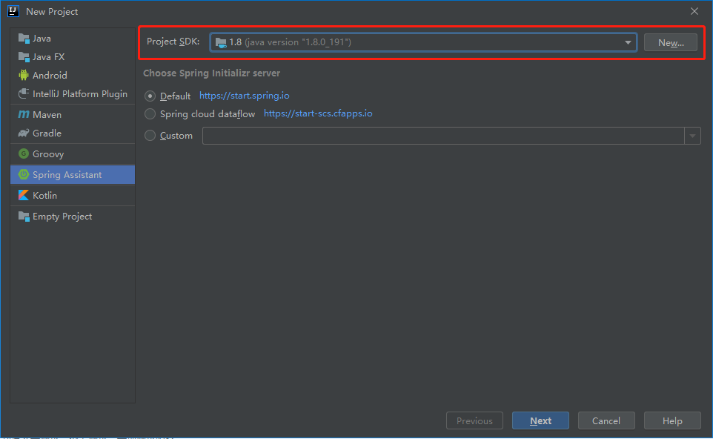Expand the Custom server URL dropdown arrow
Screen dimensions: 713x439
pyautogui.click(x=692, y=136)
